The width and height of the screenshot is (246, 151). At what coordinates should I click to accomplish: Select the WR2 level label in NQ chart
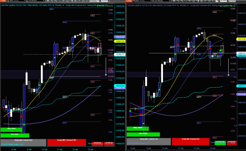click(x=65, y=22)
